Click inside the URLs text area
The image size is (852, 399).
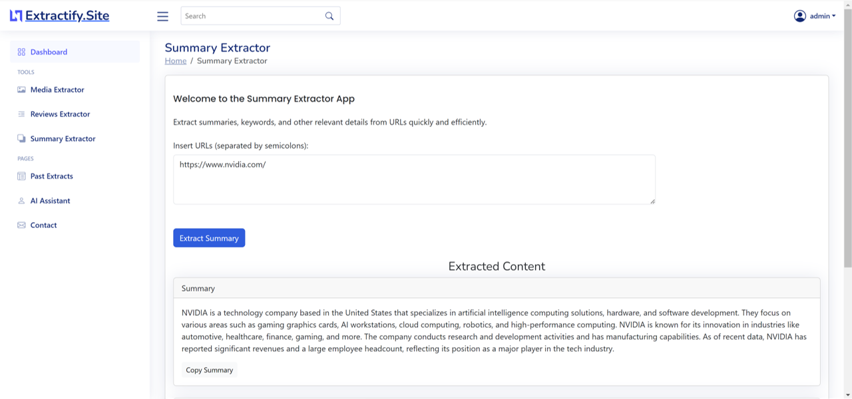414,180
